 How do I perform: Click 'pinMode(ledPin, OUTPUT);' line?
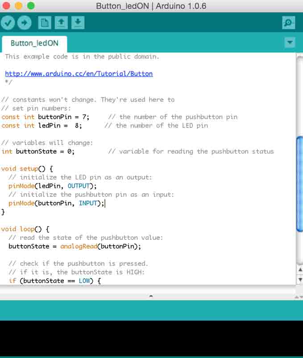[52, 186]
